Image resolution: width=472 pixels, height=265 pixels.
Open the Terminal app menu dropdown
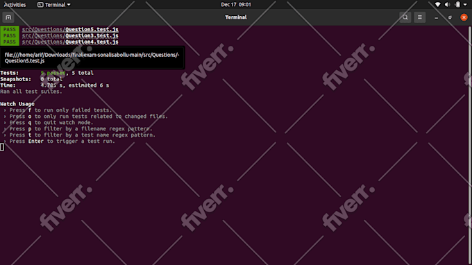54,5
